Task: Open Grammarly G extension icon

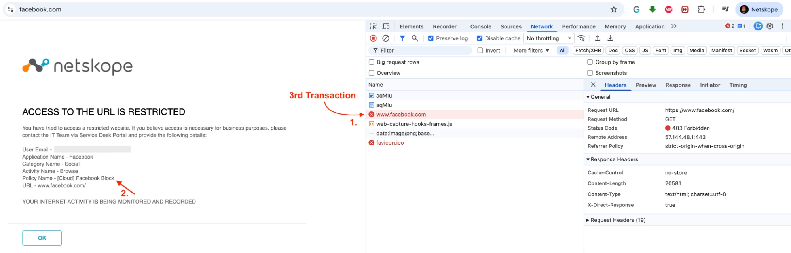Action: tap(636, 9)
